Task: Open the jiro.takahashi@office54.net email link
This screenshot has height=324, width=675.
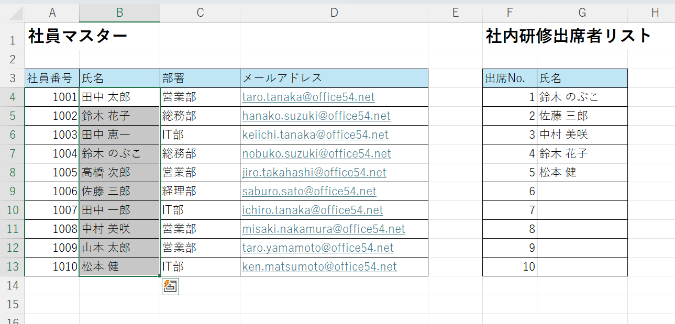Action: pyautogui.click(x=314, y=173)
